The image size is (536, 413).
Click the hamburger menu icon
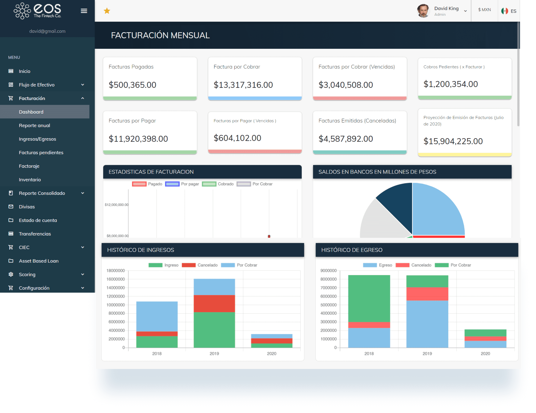click(84, 11)
